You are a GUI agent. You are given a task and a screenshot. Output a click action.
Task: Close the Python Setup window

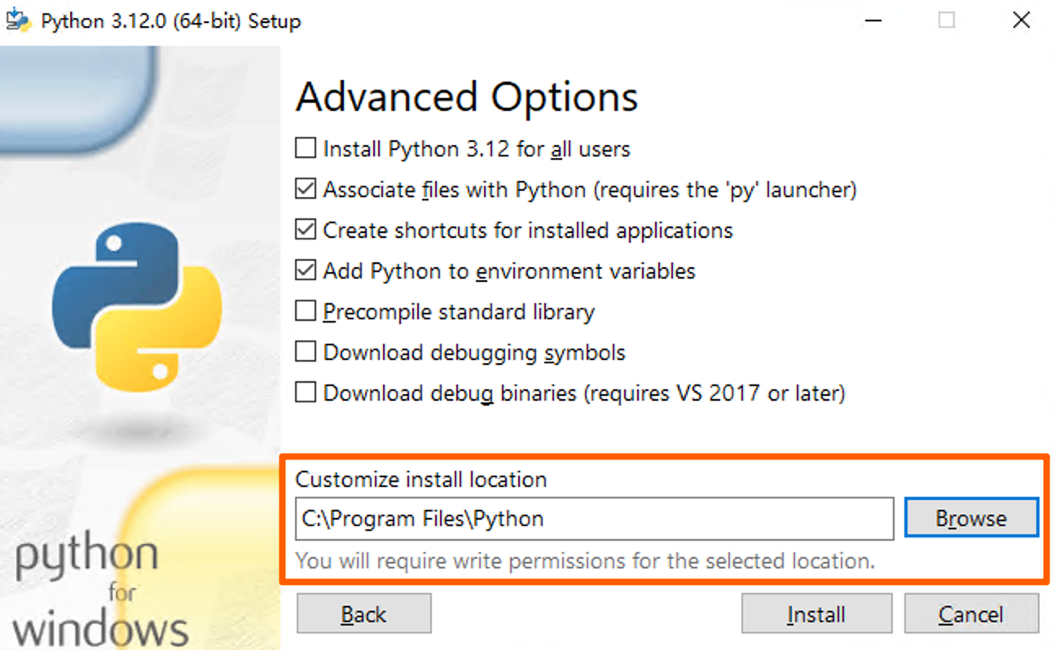click(1021, 20)
